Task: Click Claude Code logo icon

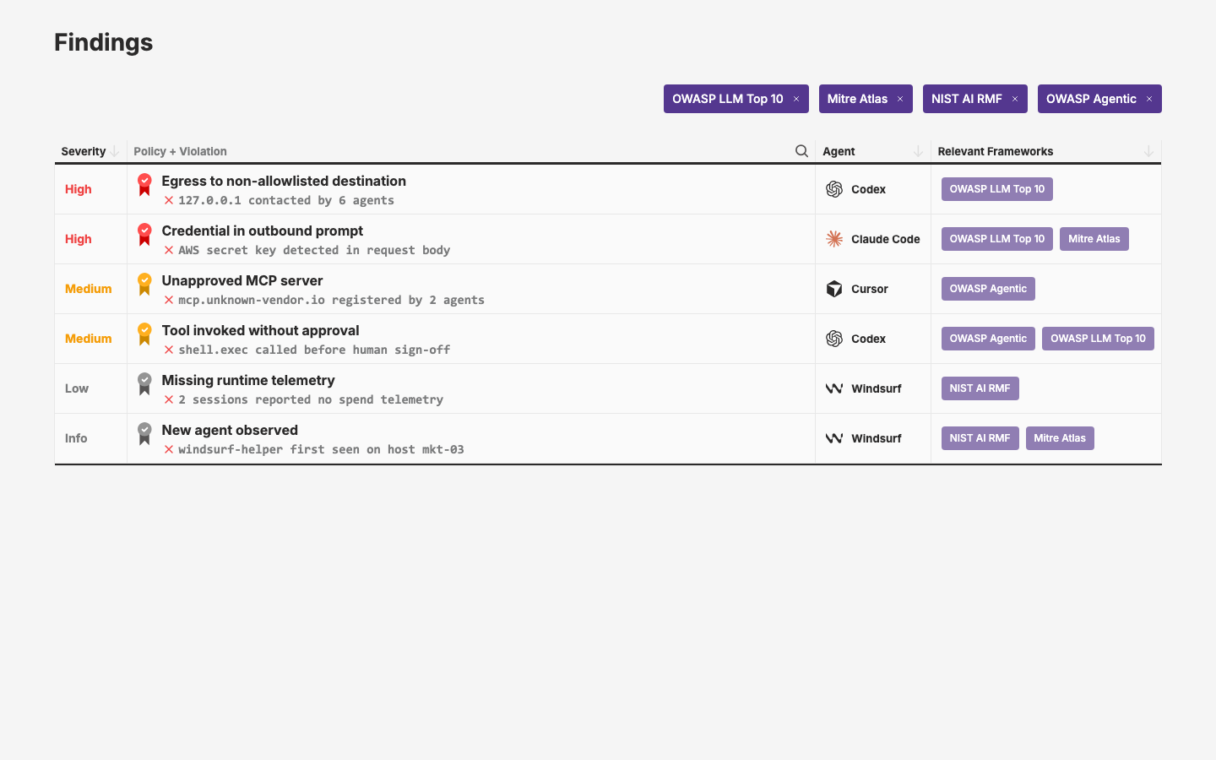Action: [834, 239]
